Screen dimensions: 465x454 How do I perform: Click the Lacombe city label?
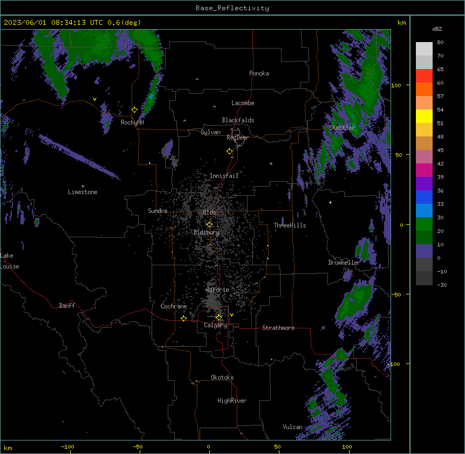243,103
